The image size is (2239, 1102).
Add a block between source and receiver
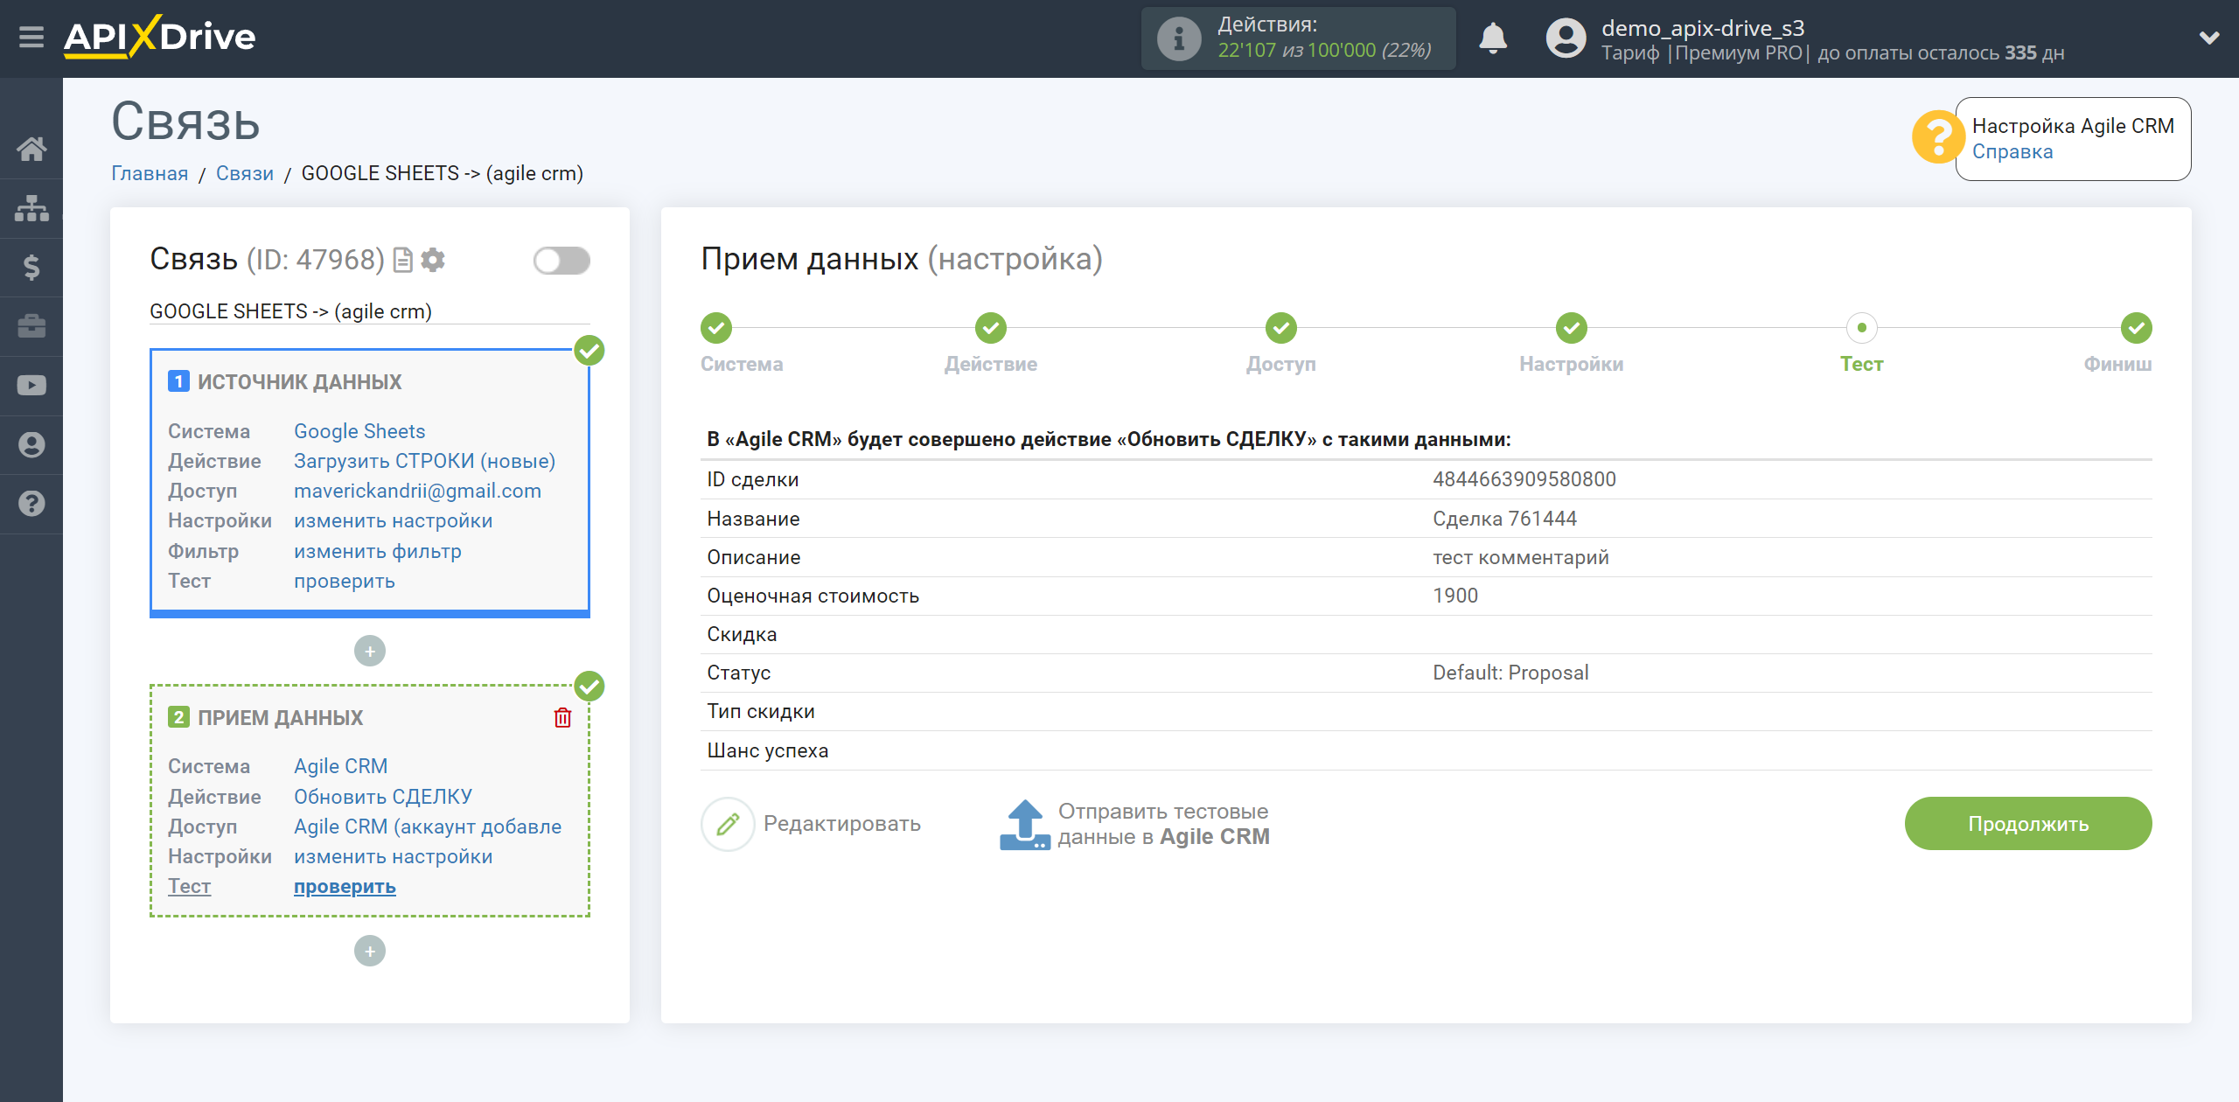tap(370, 651)
